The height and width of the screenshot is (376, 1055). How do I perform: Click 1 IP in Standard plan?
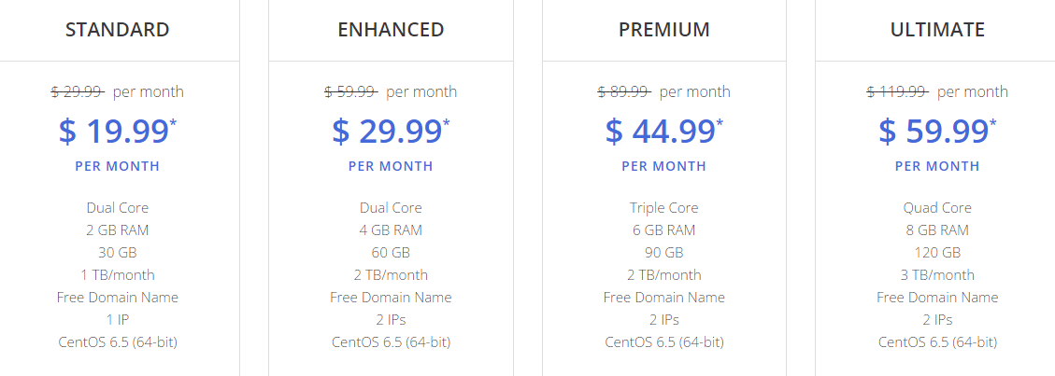tap(117, 320)
